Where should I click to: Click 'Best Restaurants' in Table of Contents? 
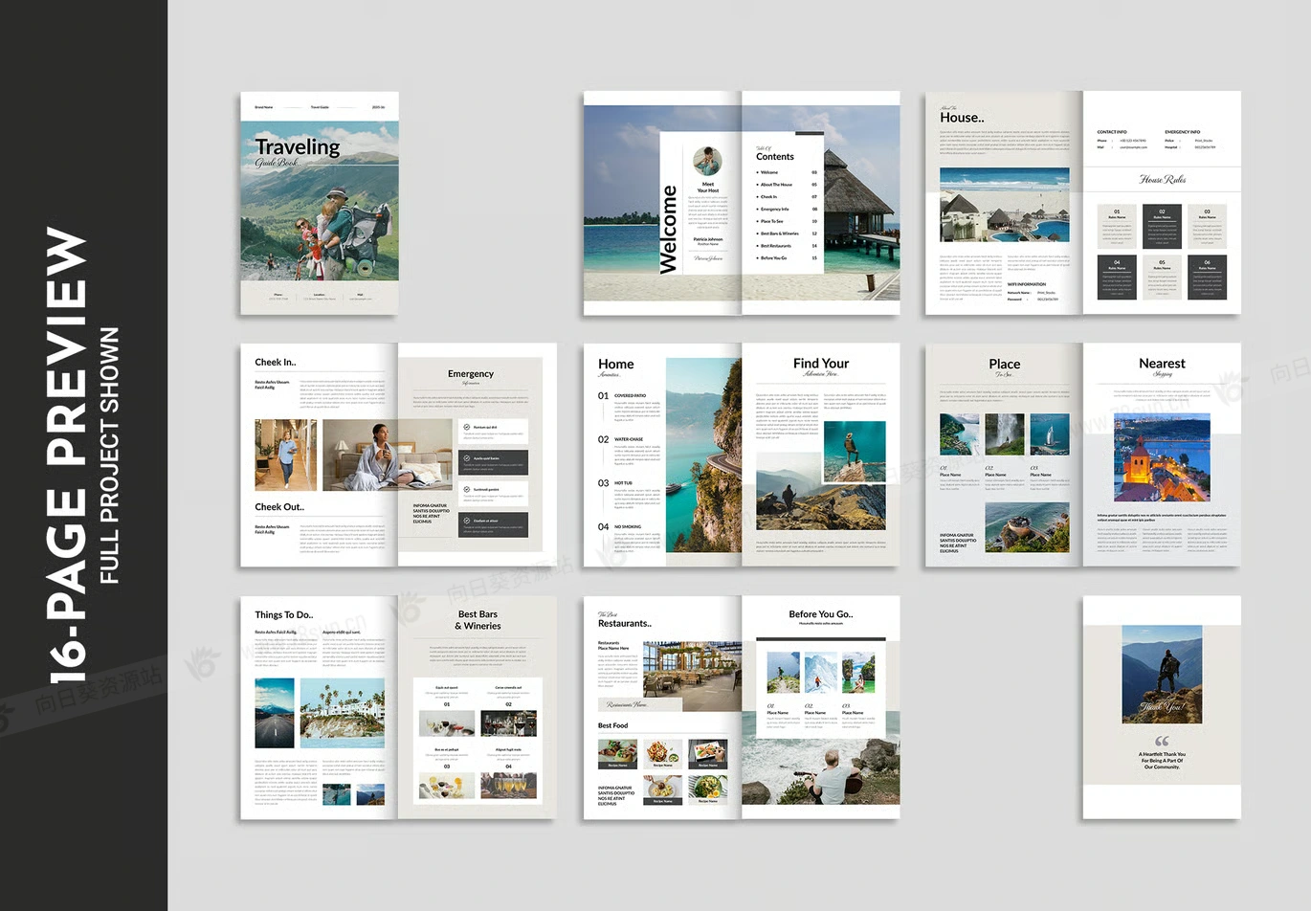click(x=775, y=246)
